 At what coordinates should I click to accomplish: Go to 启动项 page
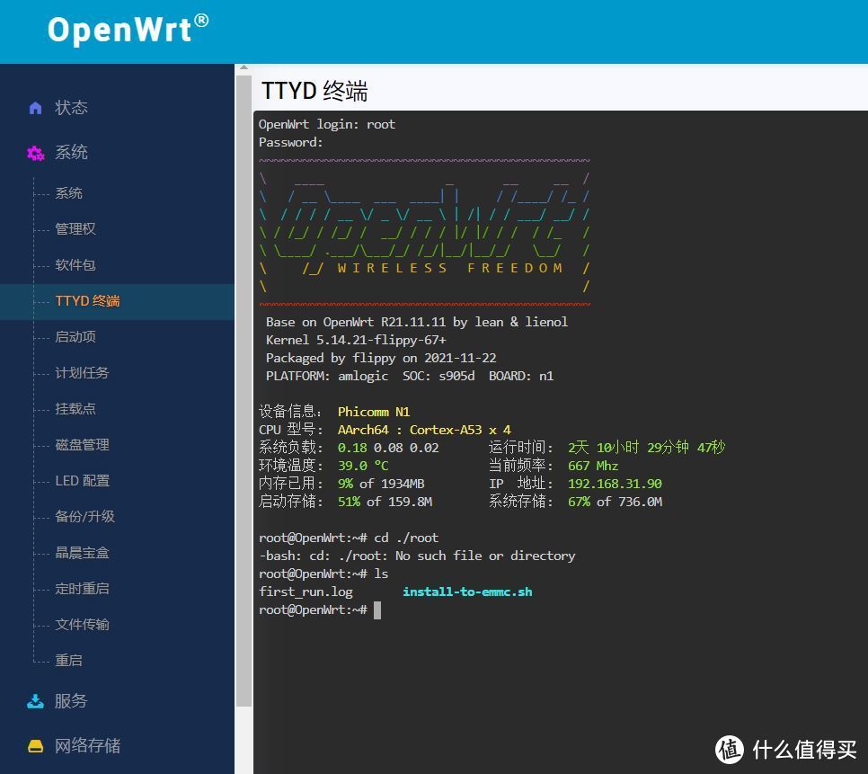pyautogui.click(x=75, y=337)
